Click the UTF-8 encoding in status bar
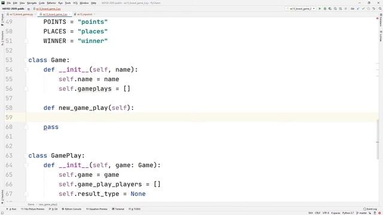The width and height of the screenshot is (383, 215). 326,213
